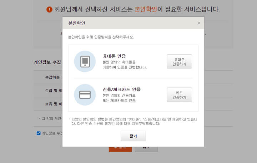Click the 본인확인을 위해 인증방식을 선택해주세요 instruction text
Viewport: 257px width, 163px height.
pos(101,37)
